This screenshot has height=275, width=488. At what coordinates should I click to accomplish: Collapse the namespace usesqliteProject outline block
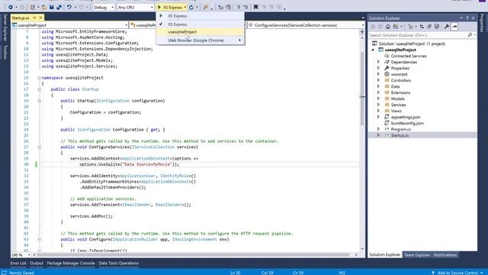39,78
